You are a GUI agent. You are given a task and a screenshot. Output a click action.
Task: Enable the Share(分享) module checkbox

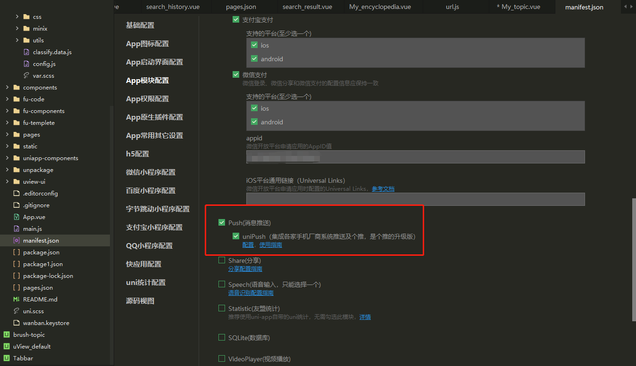click(222, 260)
